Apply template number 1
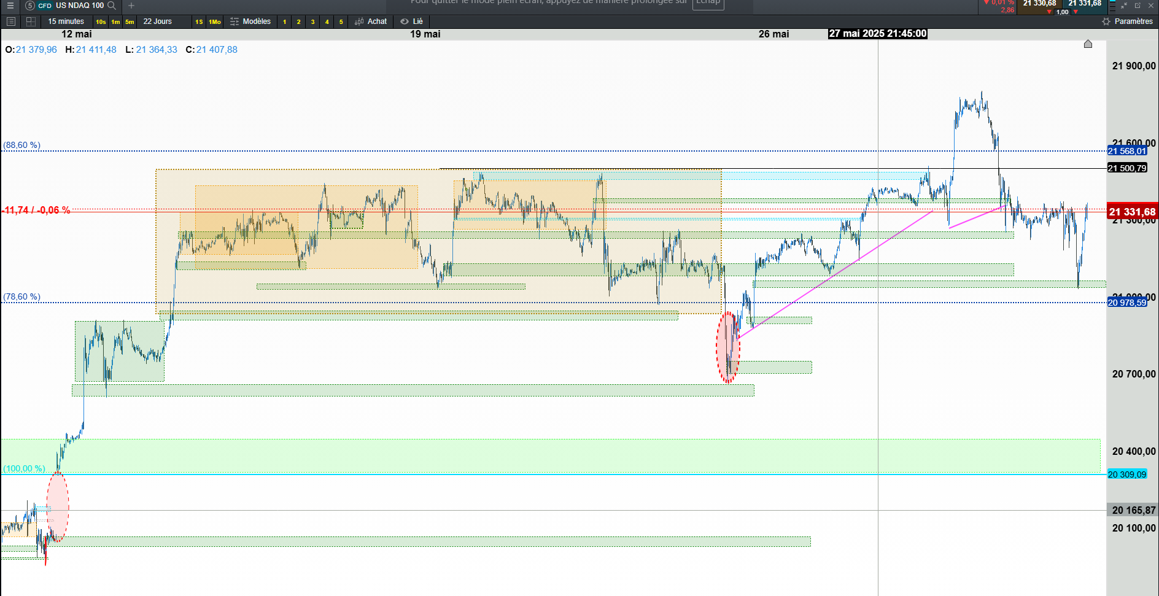1159x596 pixels. click(284, 22)
